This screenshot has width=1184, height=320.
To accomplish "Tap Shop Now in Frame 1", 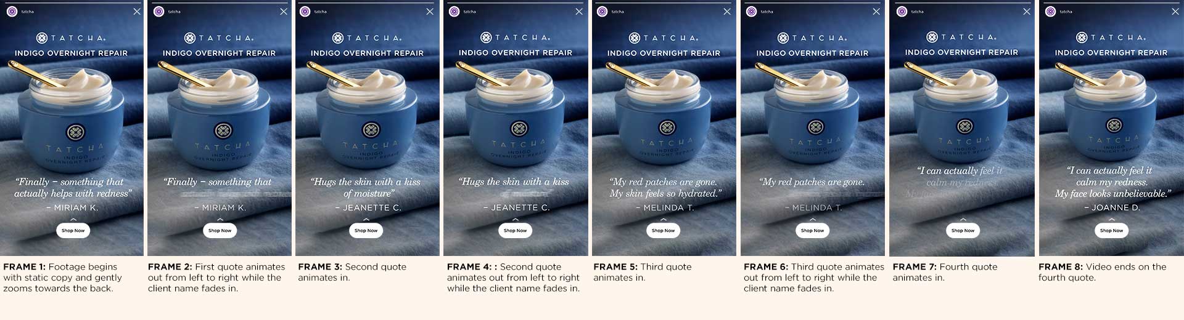I will (x=73, y=230).
